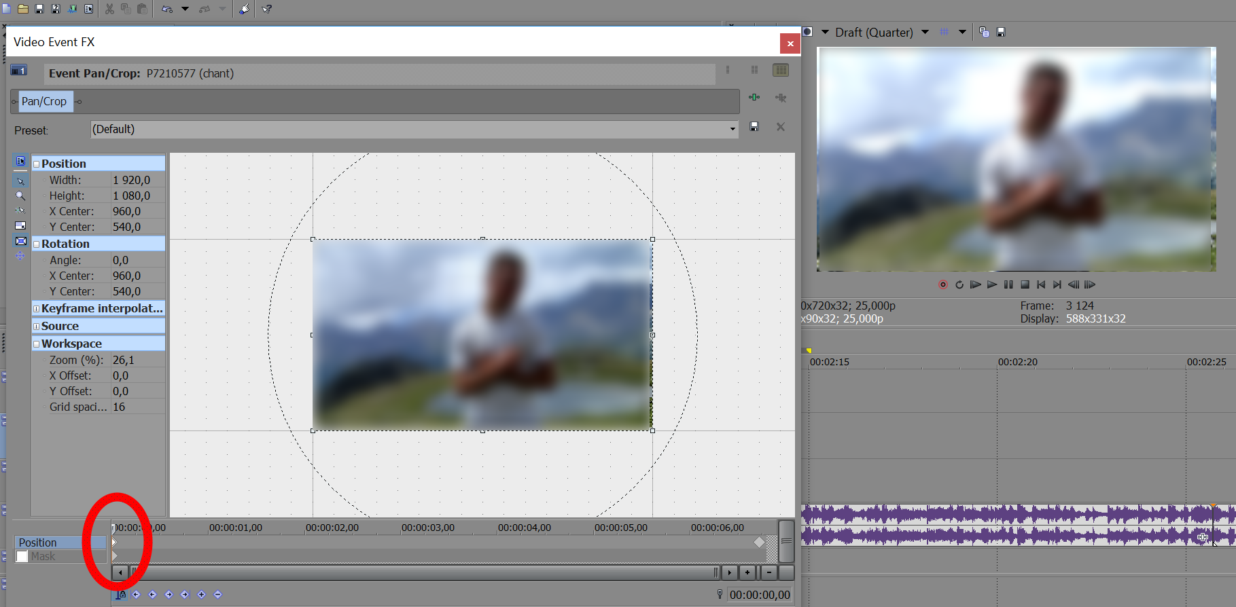Click the end keyframe diamond on Position track

(759, 542)
